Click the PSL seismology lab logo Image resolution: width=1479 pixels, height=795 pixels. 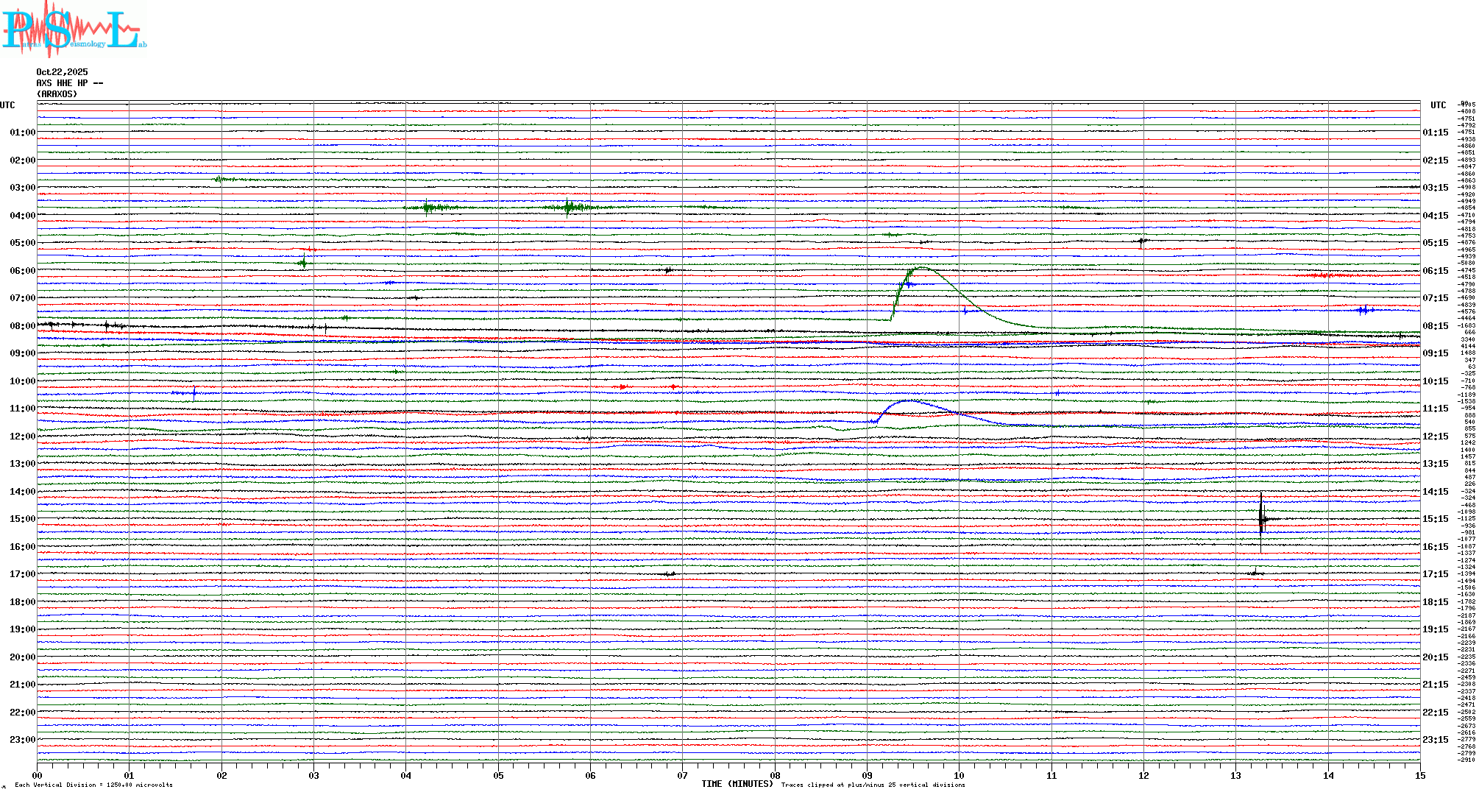coord(72,29)
